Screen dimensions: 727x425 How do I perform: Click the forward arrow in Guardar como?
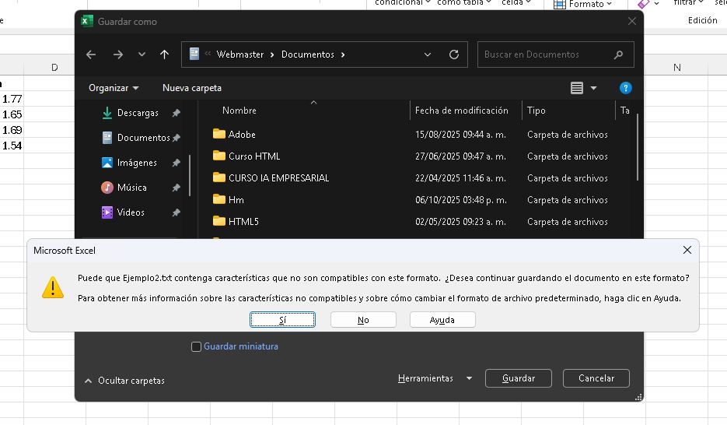coord(118,54)
